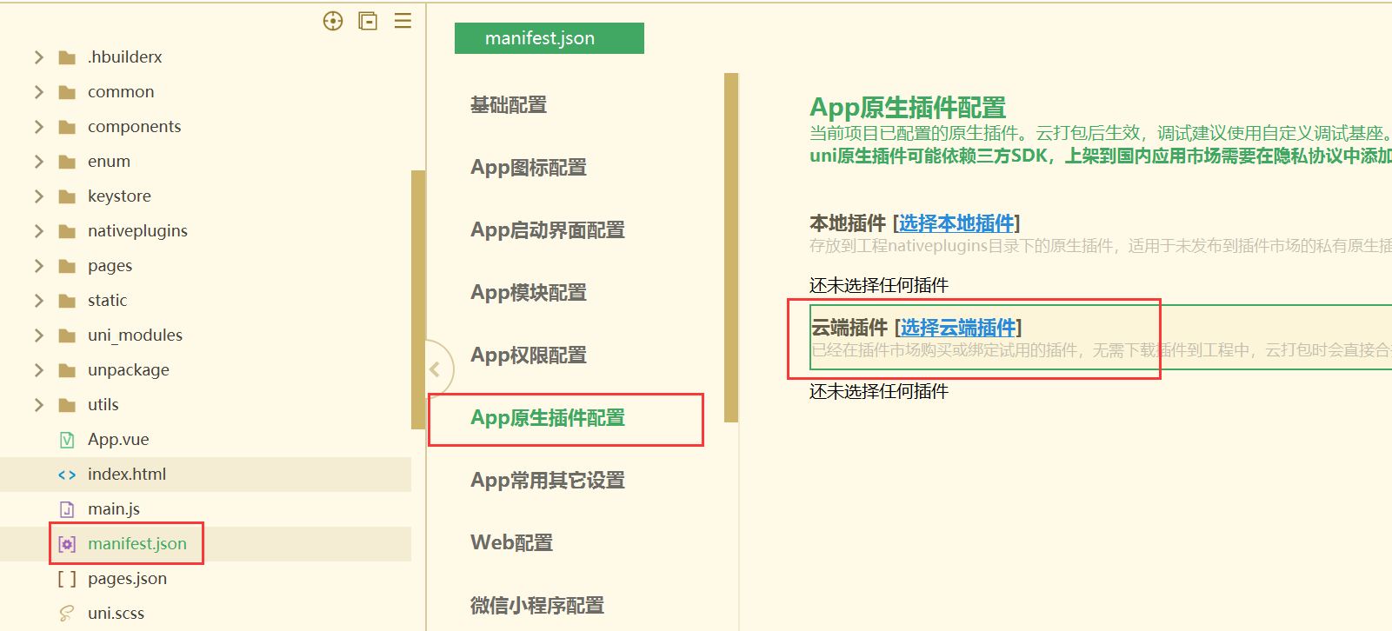Screen dimensions: 1392x631
Task: Click the uni_modules folder icon
Action: click(x=67, y=335)
